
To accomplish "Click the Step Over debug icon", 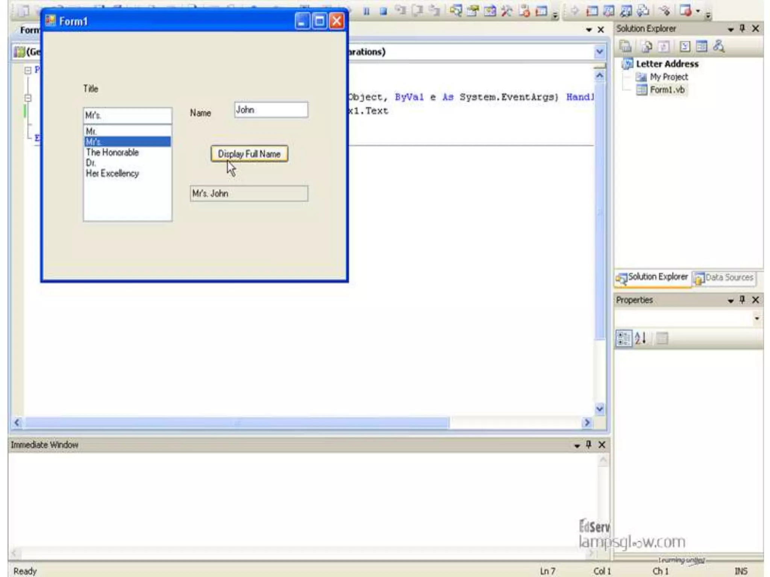I will click(x=417, y=11).
